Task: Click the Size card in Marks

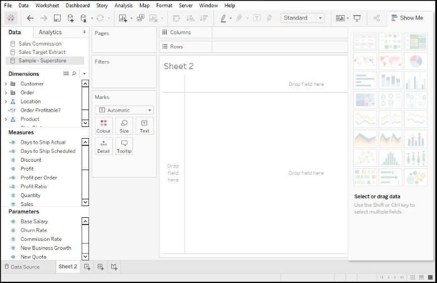Action: tap(124, 126)
